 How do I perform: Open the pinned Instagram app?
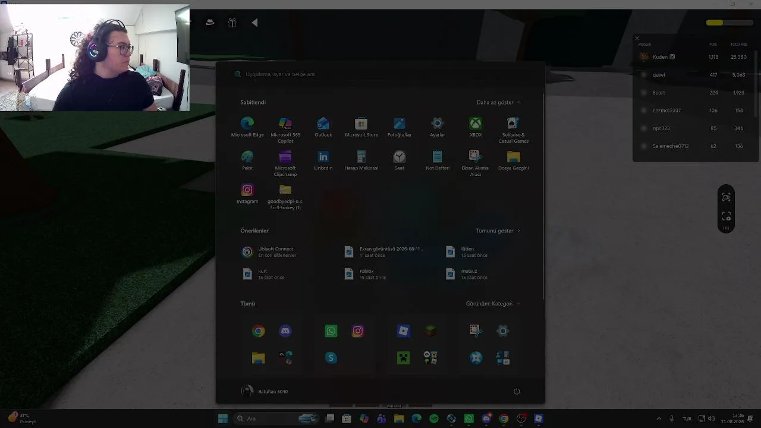247,194
